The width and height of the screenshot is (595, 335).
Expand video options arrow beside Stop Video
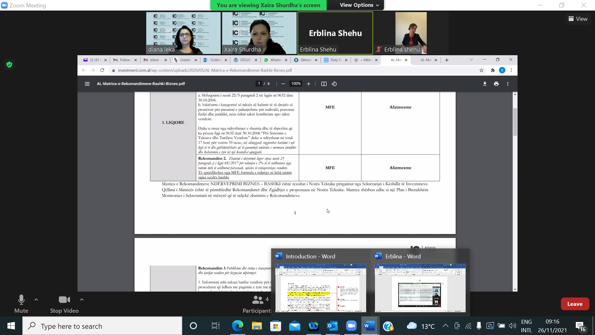click(82, 300)
